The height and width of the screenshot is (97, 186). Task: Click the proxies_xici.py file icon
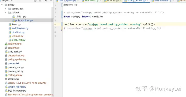pos(6,71)
